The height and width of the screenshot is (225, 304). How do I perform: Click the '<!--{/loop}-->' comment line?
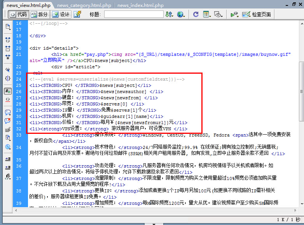click(49, 23)
